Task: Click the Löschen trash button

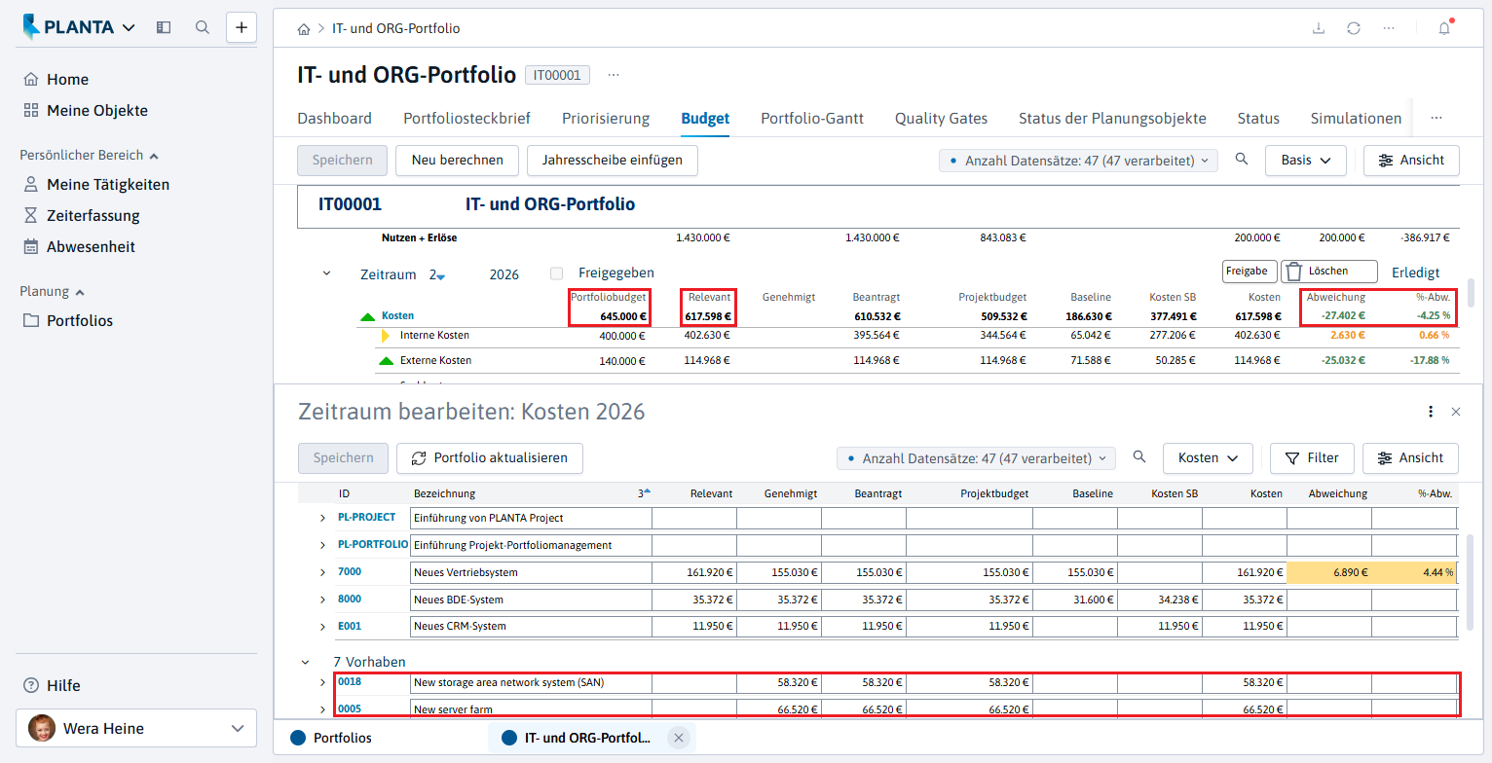Action: [1329, 272]
